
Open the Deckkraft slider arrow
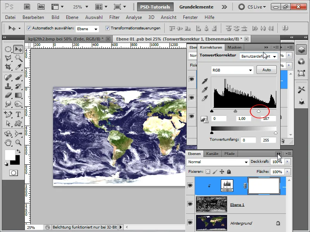click(287, 162)
